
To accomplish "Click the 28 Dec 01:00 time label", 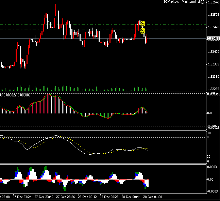I will [153, 197].
